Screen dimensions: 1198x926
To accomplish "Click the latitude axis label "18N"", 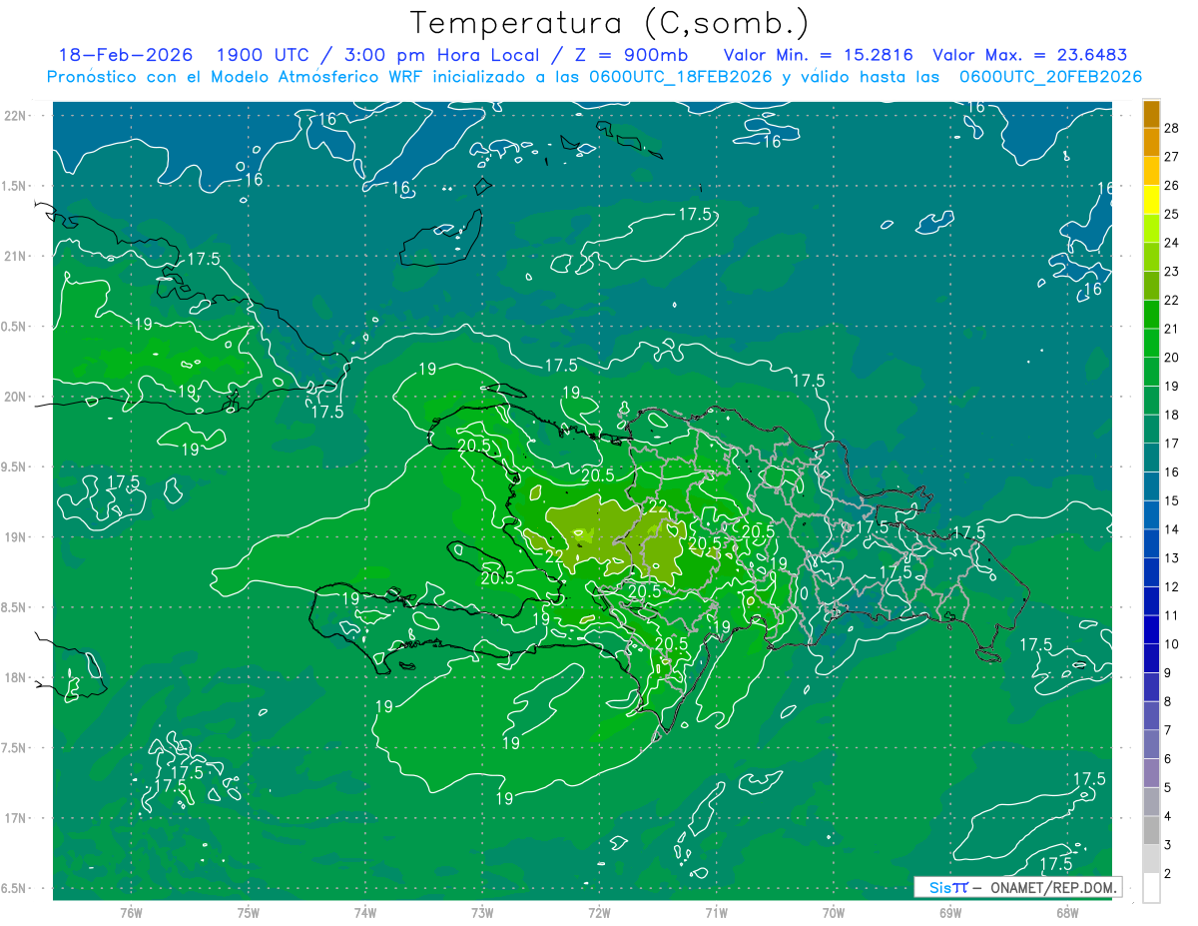I will coord(17,677).
